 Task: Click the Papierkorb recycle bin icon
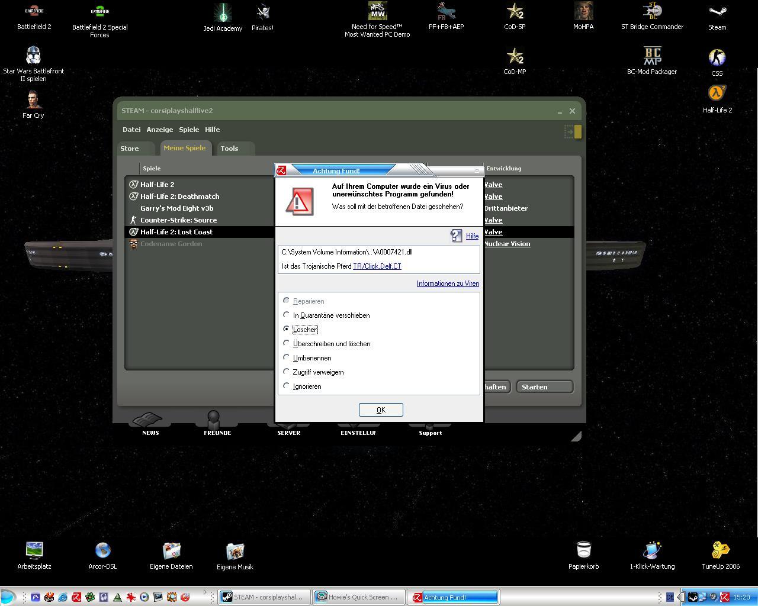coord(583,551)
